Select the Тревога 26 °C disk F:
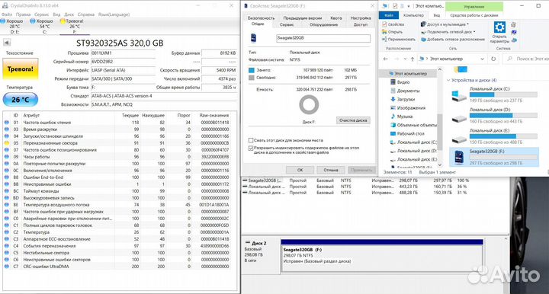The width and height of the screenshot is (549, 294). (x=74, y=26)
